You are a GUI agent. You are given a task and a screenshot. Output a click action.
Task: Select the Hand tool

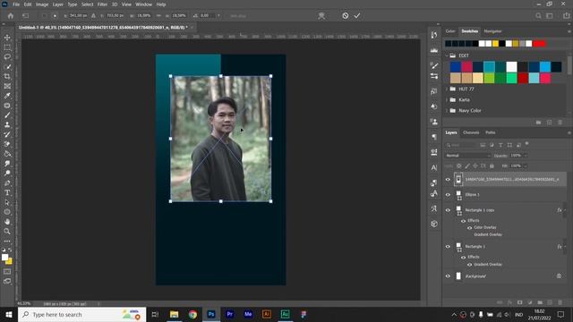pyautogui.click(x=7, y=222)
